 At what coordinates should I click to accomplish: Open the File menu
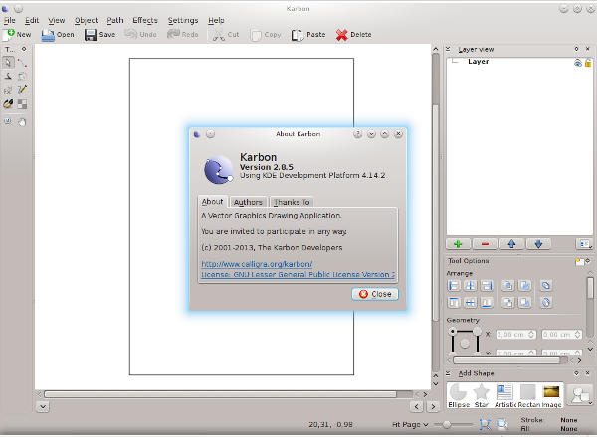tap(9, 20)
